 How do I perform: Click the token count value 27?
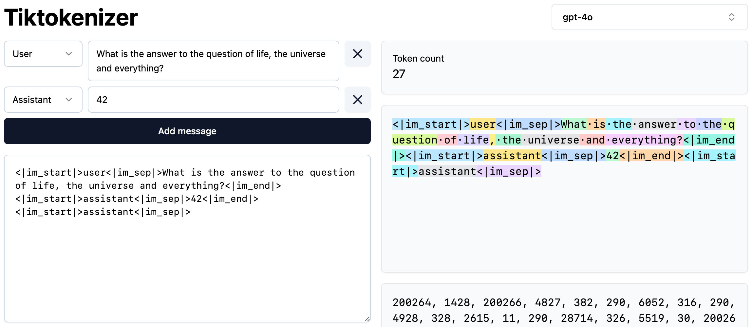399,74
